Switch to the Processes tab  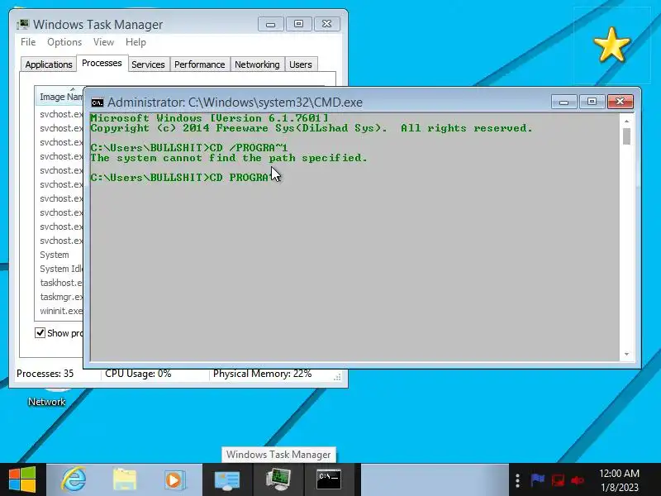[102, 64]
